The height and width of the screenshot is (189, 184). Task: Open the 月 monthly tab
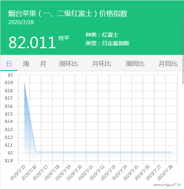pyautogui.click(x=43, y=64)
